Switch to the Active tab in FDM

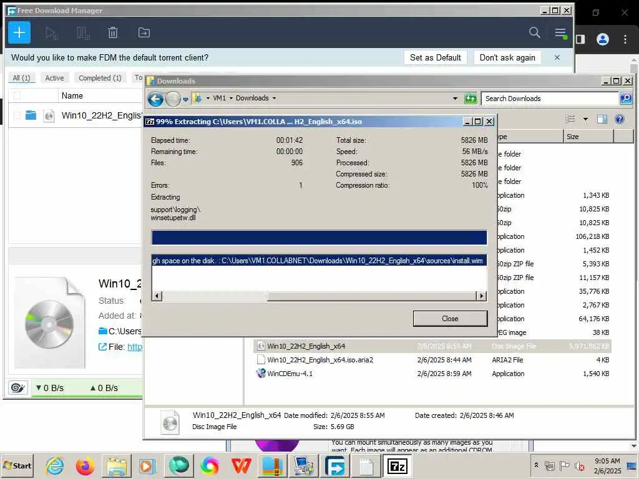55,78
